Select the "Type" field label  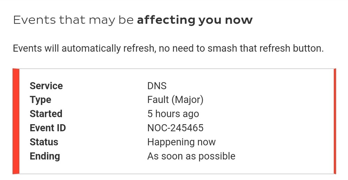(40, 100)
